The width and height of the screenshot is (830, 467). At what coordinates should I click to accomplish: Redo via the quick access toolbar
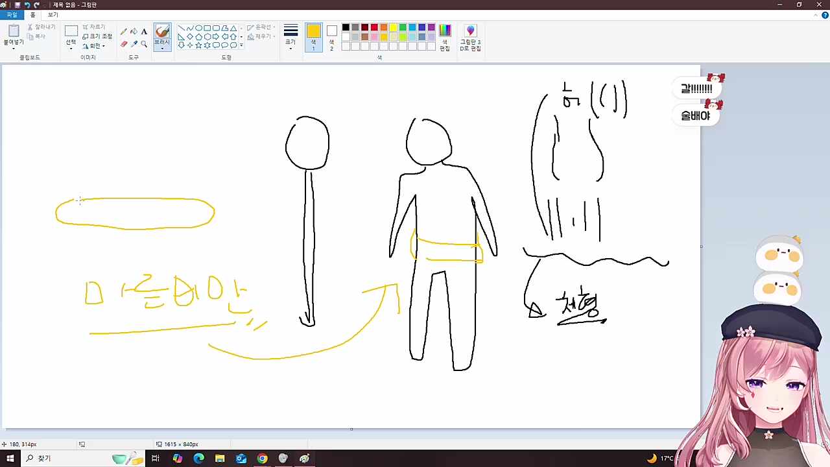click(36, 5)
